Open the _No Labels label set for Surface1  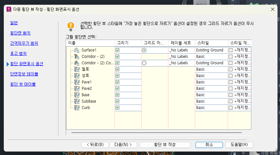(181, 50)
